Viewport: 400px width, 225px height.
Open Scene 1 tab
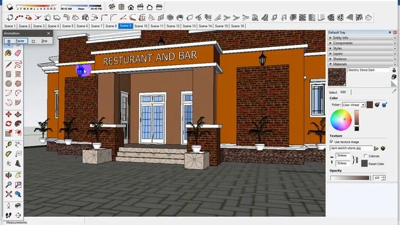click(10, 26)
